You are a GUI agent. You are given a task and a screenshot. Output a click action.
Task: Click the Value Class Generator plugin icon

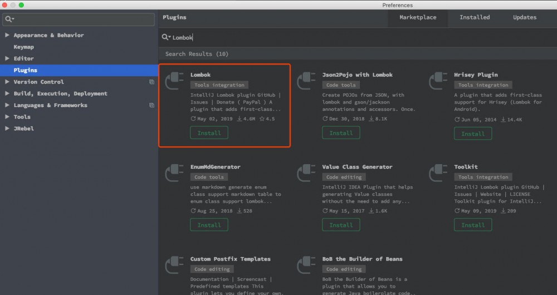click(x=306, y=173)
